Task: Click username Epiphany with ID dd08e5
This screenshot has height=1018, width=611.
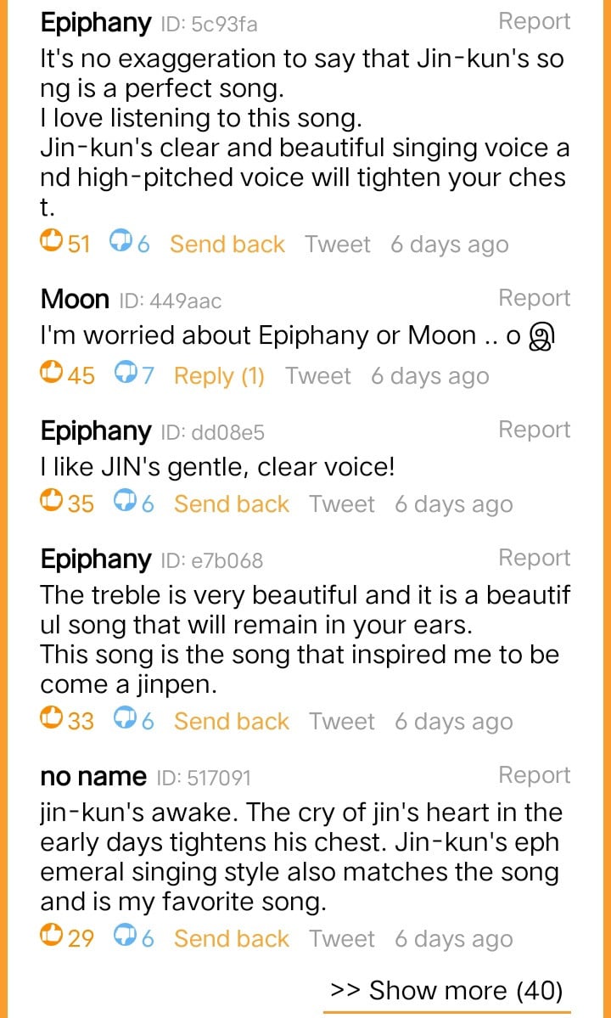Action: [95, 431]
